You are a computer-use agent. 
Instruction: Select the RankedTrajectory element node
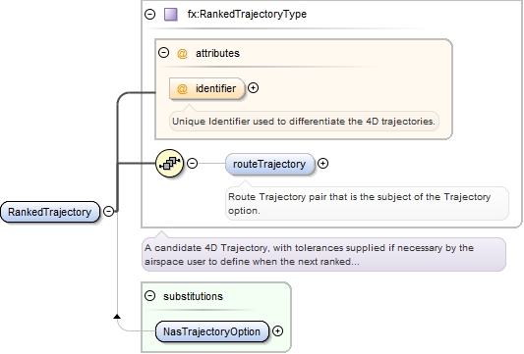pos(50,212)
